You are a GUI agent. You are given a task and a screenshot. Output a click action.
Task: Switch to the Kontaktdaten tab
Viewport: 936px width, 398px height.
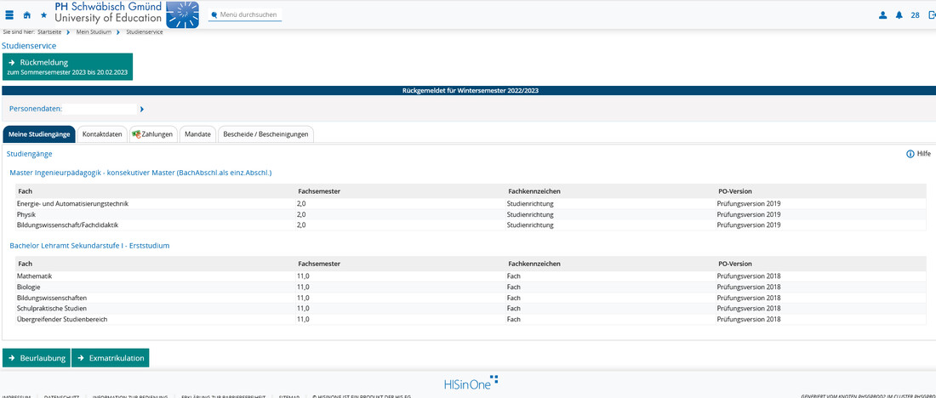tap(102, 134)
